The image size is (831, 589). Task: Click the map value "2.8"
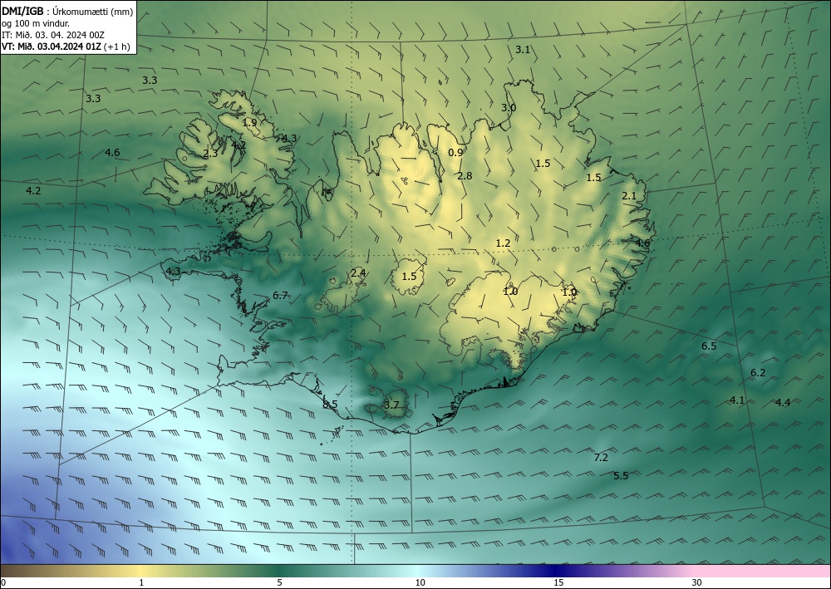coord(465,176)
